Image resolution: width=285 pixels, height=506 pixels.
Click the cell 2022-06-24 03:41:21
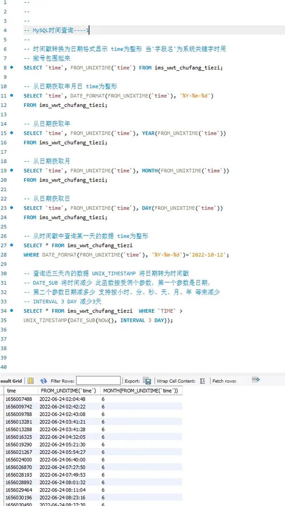62,422
